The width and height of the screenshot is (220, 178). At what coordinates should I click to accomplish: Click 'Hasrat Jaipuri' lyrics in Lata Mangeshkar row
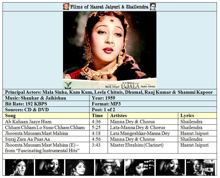pos(194,133)
